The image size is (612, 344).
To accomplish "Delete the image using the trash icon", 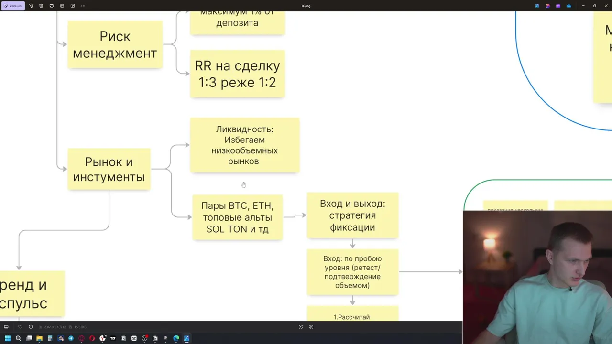I will tap(41, 6).
